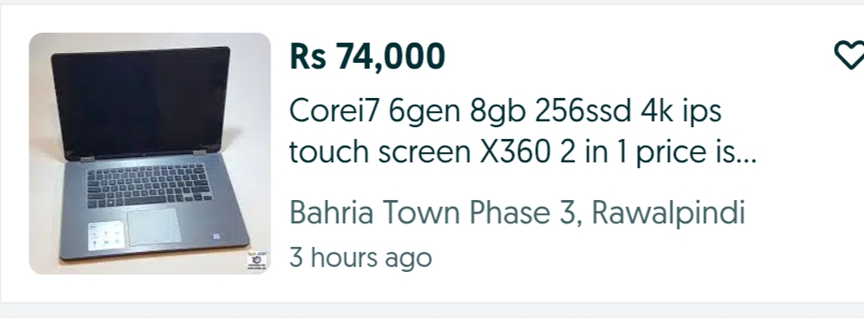Viewport: 864px width, 318px height.
Task: Click empty card space beside the price
Action: coord(634,56)
